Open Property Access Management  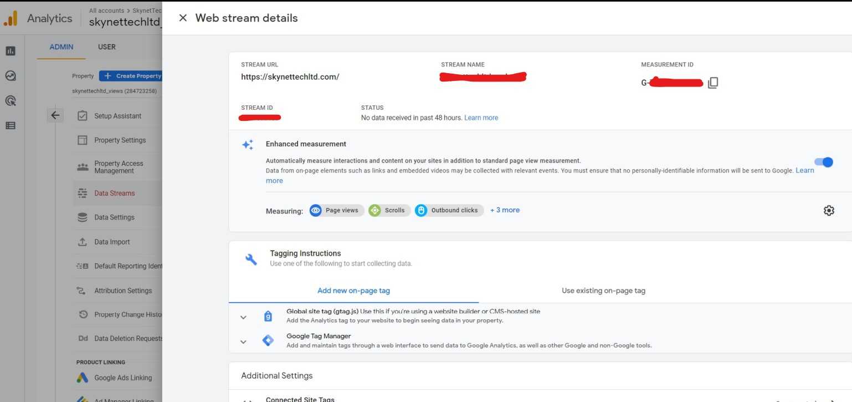pos(117,167)
